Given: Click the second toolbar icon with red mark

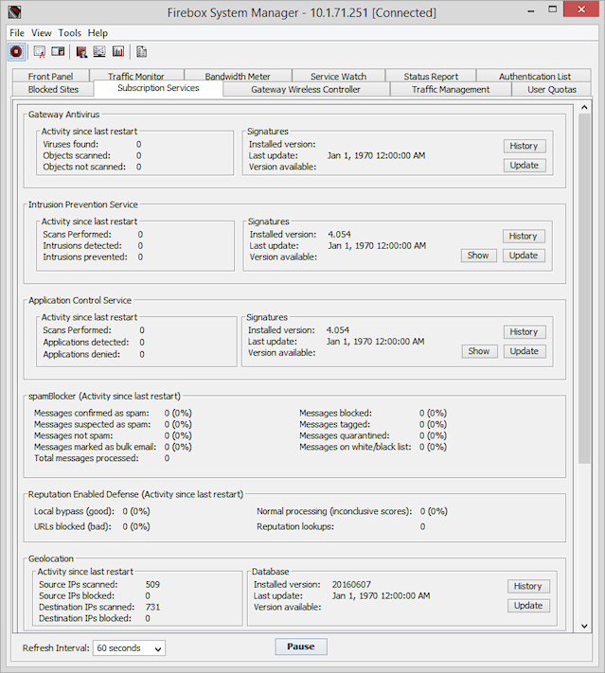Looking at the screenshot, I should [x=40, y=52].
